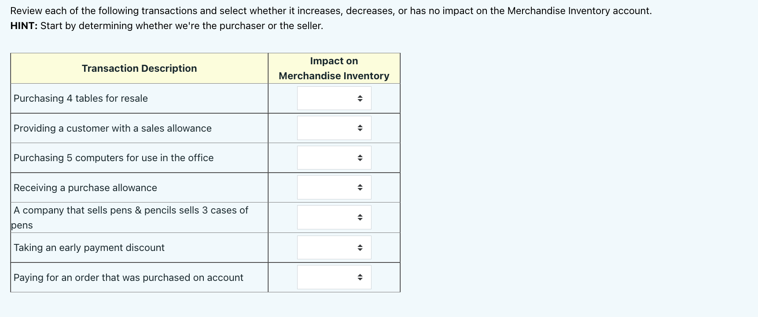The image size is (758, 317).
Task: Click the sort arrows in the sales allowance row
Action: pyautogui.click(x=361, y=128)
